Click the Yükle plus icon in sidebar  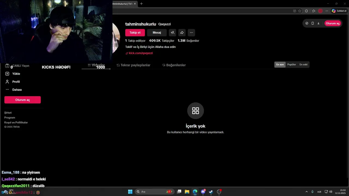click(x=7, y=74)
